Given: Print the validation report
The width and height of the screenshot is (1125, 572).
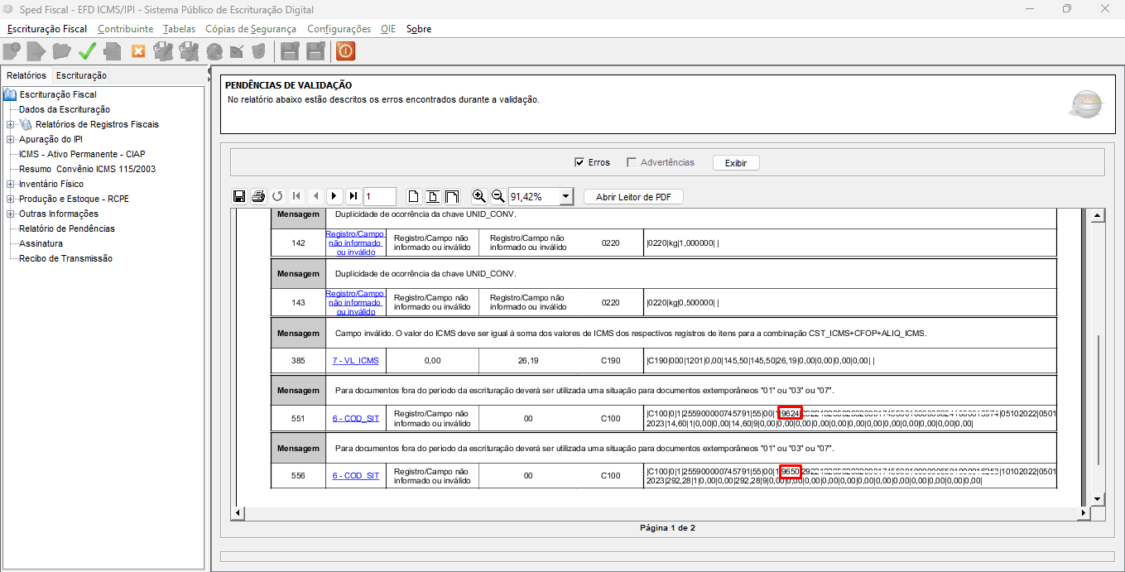Looking at the screenshot, I should (x=257, y=196).
